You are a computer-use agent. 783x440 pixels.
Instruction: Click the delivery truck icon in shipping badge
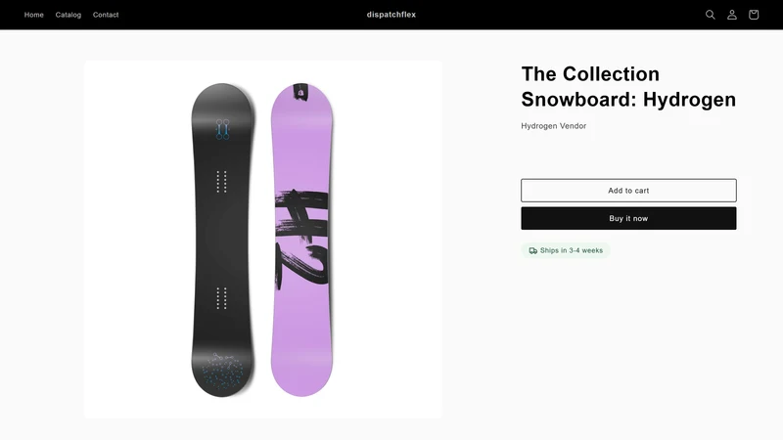(532, 250)
